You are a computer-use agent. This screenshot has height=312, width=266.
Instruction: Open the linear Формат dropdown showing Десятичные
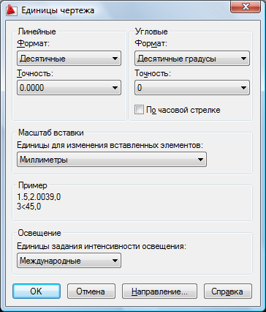[x=69, y=59]
